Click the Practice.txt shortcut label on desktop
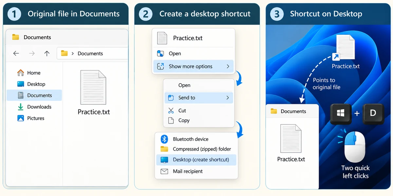The width and height of the screenshot is (393, 196). [x=346, y=66]
